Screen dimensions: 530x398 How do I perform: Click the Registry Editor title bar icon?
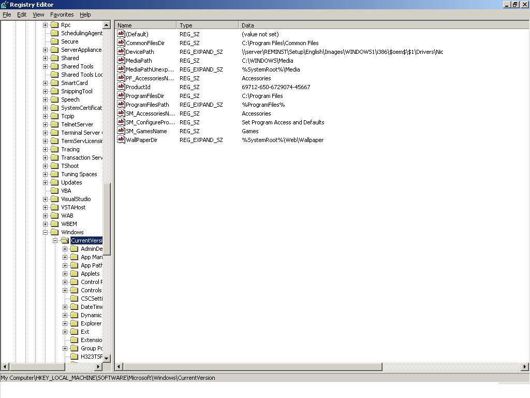tap(4, 4)
